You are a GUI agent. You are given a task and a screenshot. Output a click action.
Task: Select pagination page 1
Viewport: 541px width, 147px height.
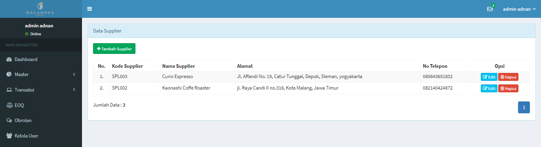click(x=524, y=107)
